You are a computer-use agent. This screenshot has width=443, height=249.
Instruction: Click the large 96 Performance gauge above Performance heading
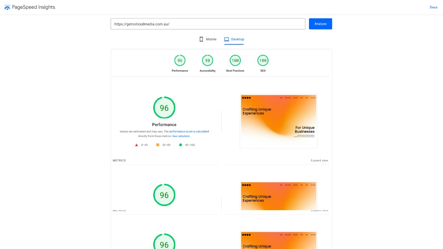pyautogui.click(x=164, y=108)
